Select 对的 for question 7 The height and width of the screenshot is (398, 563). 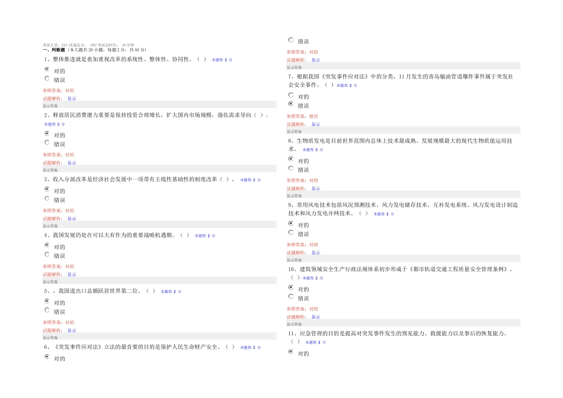coord(291,95)
